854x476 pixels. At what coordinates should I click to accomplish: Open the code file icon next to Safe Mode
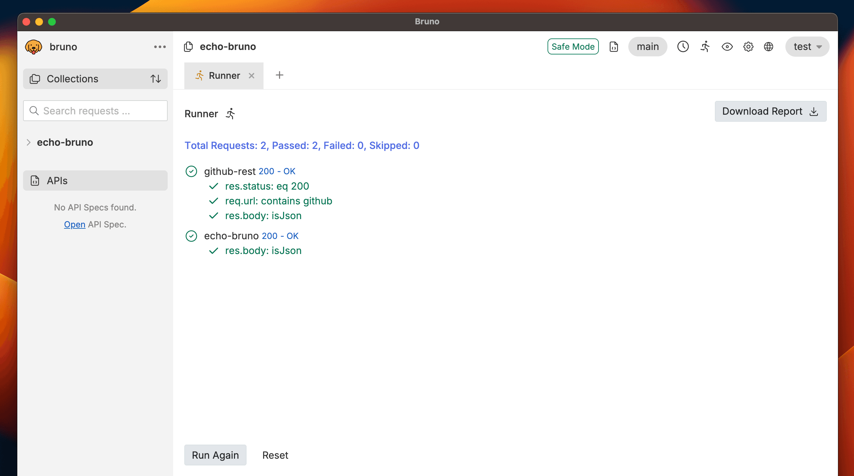click(x=614, y=47)
